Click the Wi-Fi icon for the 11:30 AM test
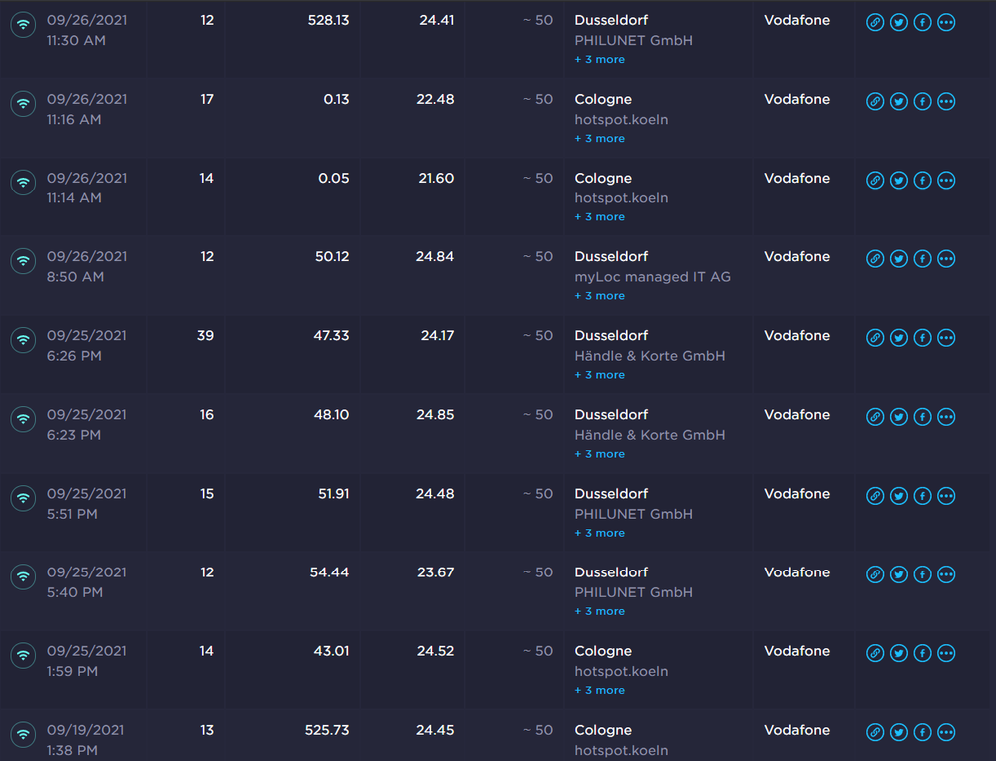This screenshot has height=761, width=996. (23, 24)
